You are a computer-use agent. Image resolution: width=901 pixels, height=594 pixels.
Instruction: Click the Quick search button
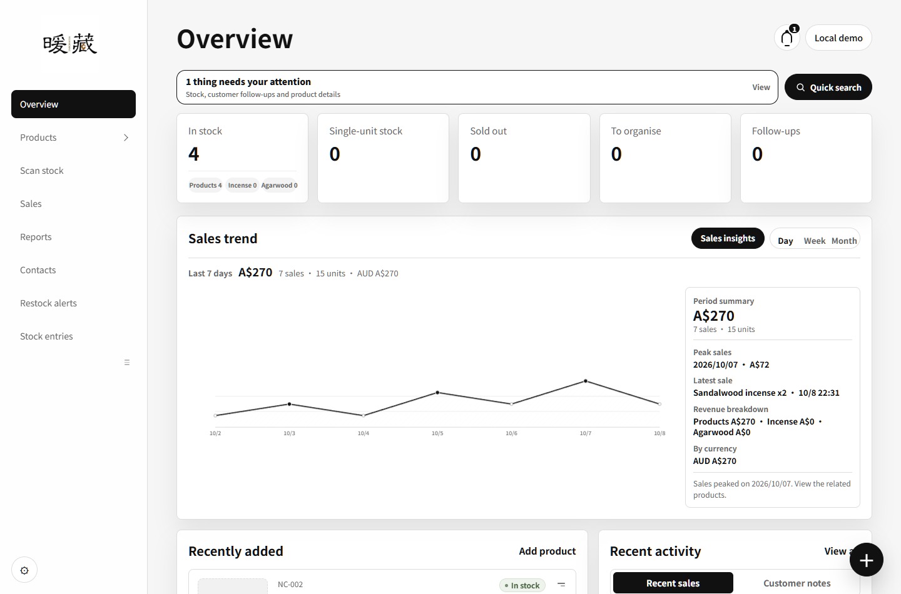pos(828,87)
